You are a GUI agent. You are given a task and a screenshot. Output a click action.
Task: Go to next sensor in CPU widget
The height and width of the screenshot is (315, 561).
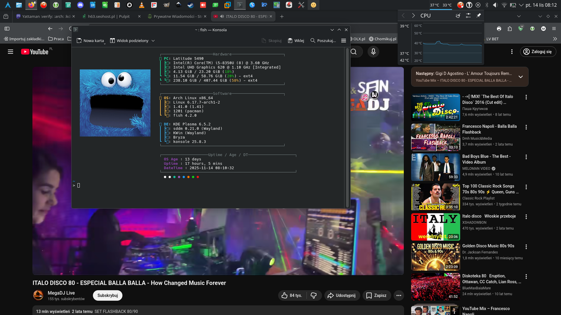413,15
